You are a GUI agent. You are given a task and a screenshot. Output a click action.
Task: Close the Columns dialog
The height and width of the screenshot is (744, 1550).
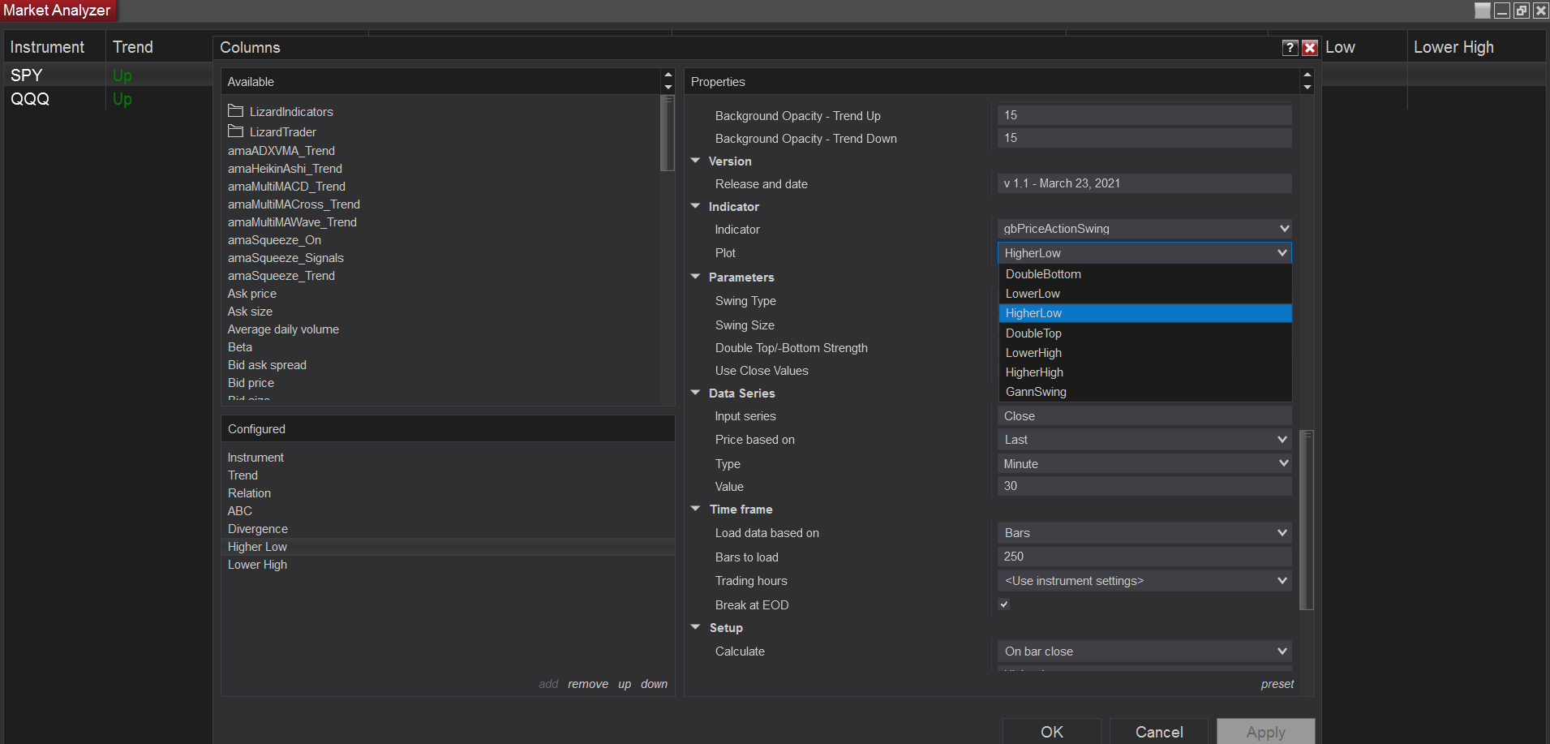click(x=1309, y=48)
